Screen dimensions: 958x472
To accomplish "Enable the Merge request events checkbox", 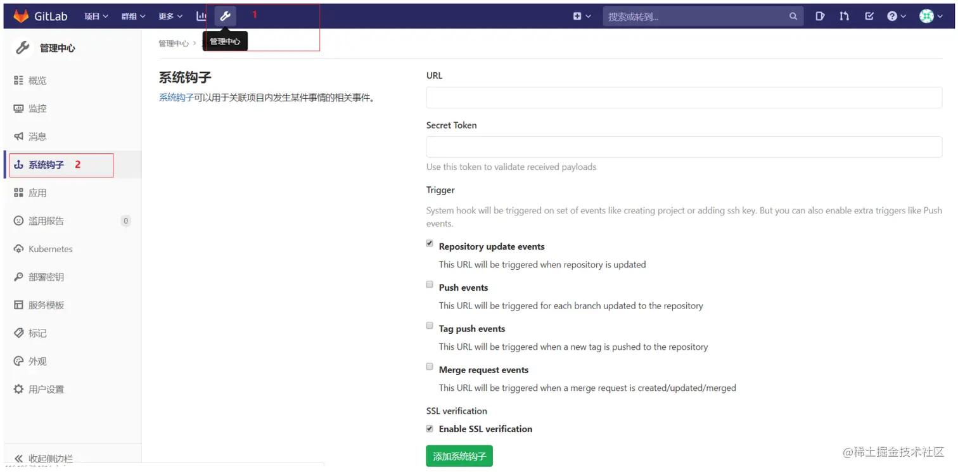I will 430,367.
